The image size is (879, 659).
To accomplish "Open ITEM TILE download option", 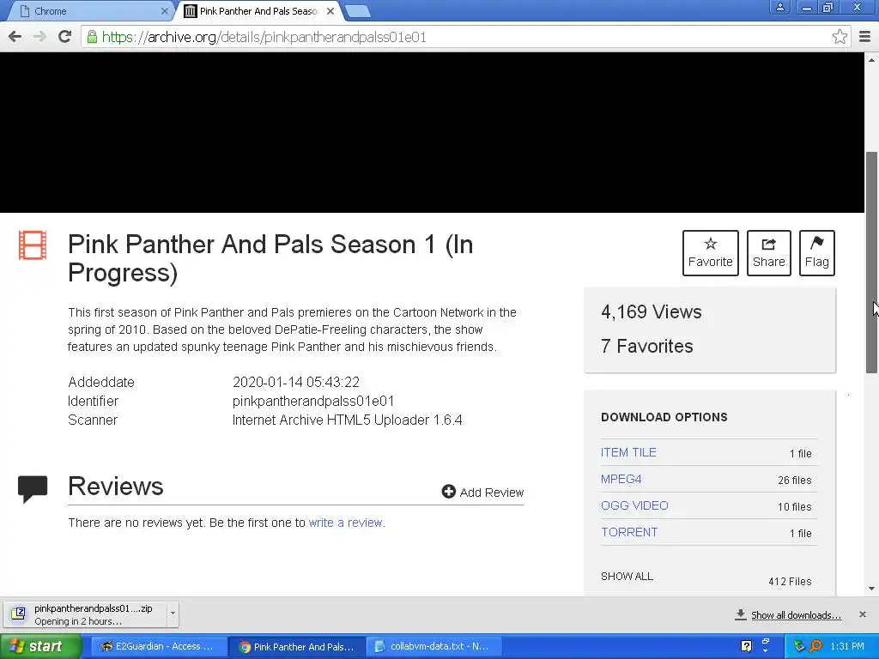I will pos(628,452).
